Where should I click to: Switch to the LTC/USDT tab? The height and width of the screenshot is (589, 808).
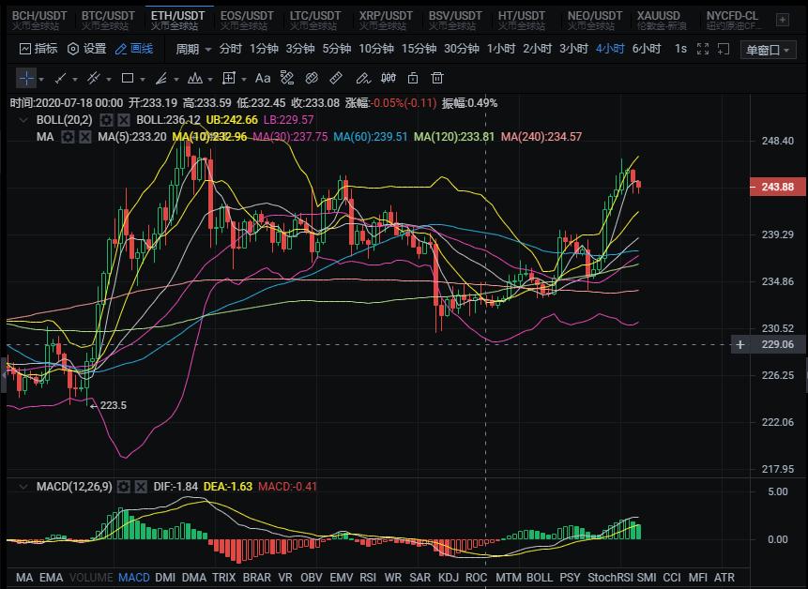315,20
